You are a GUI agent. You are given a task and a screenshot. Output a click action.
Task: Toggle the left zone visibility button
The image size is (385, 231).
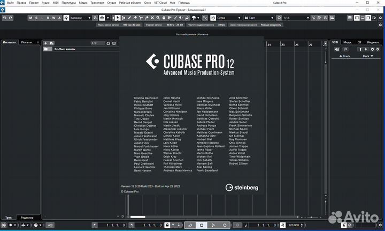coord(357,18)
